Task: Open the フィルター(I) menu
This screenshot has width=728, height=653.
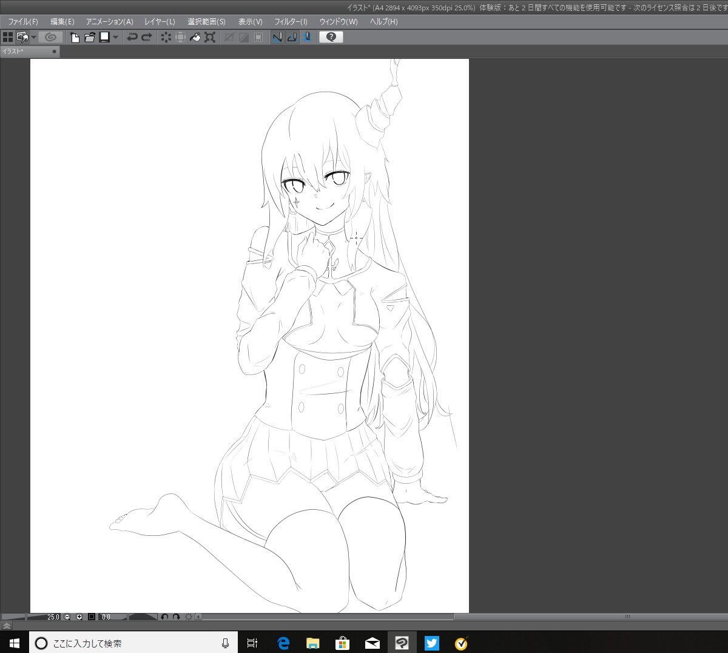Action: point(291,21)
